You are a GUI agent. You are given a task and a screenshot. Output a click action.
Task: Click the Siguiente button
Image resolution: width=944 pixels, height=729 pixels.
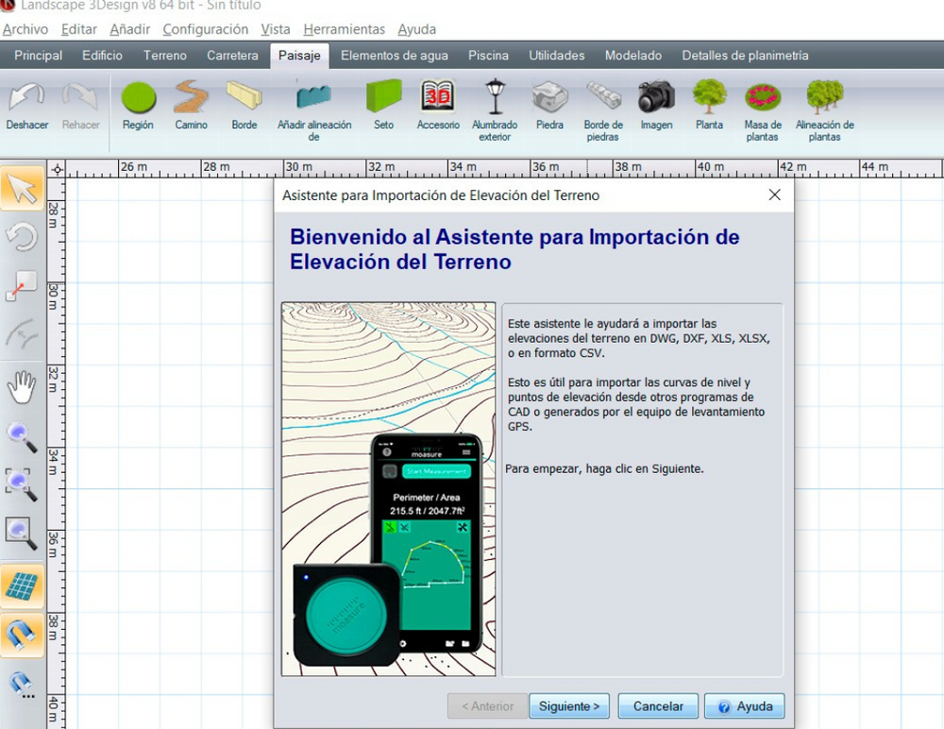coord(569,706)
